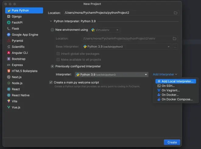201x149 pixels.
Task: Uncheck Create a main.py welcome script
Action: [51, 82]
